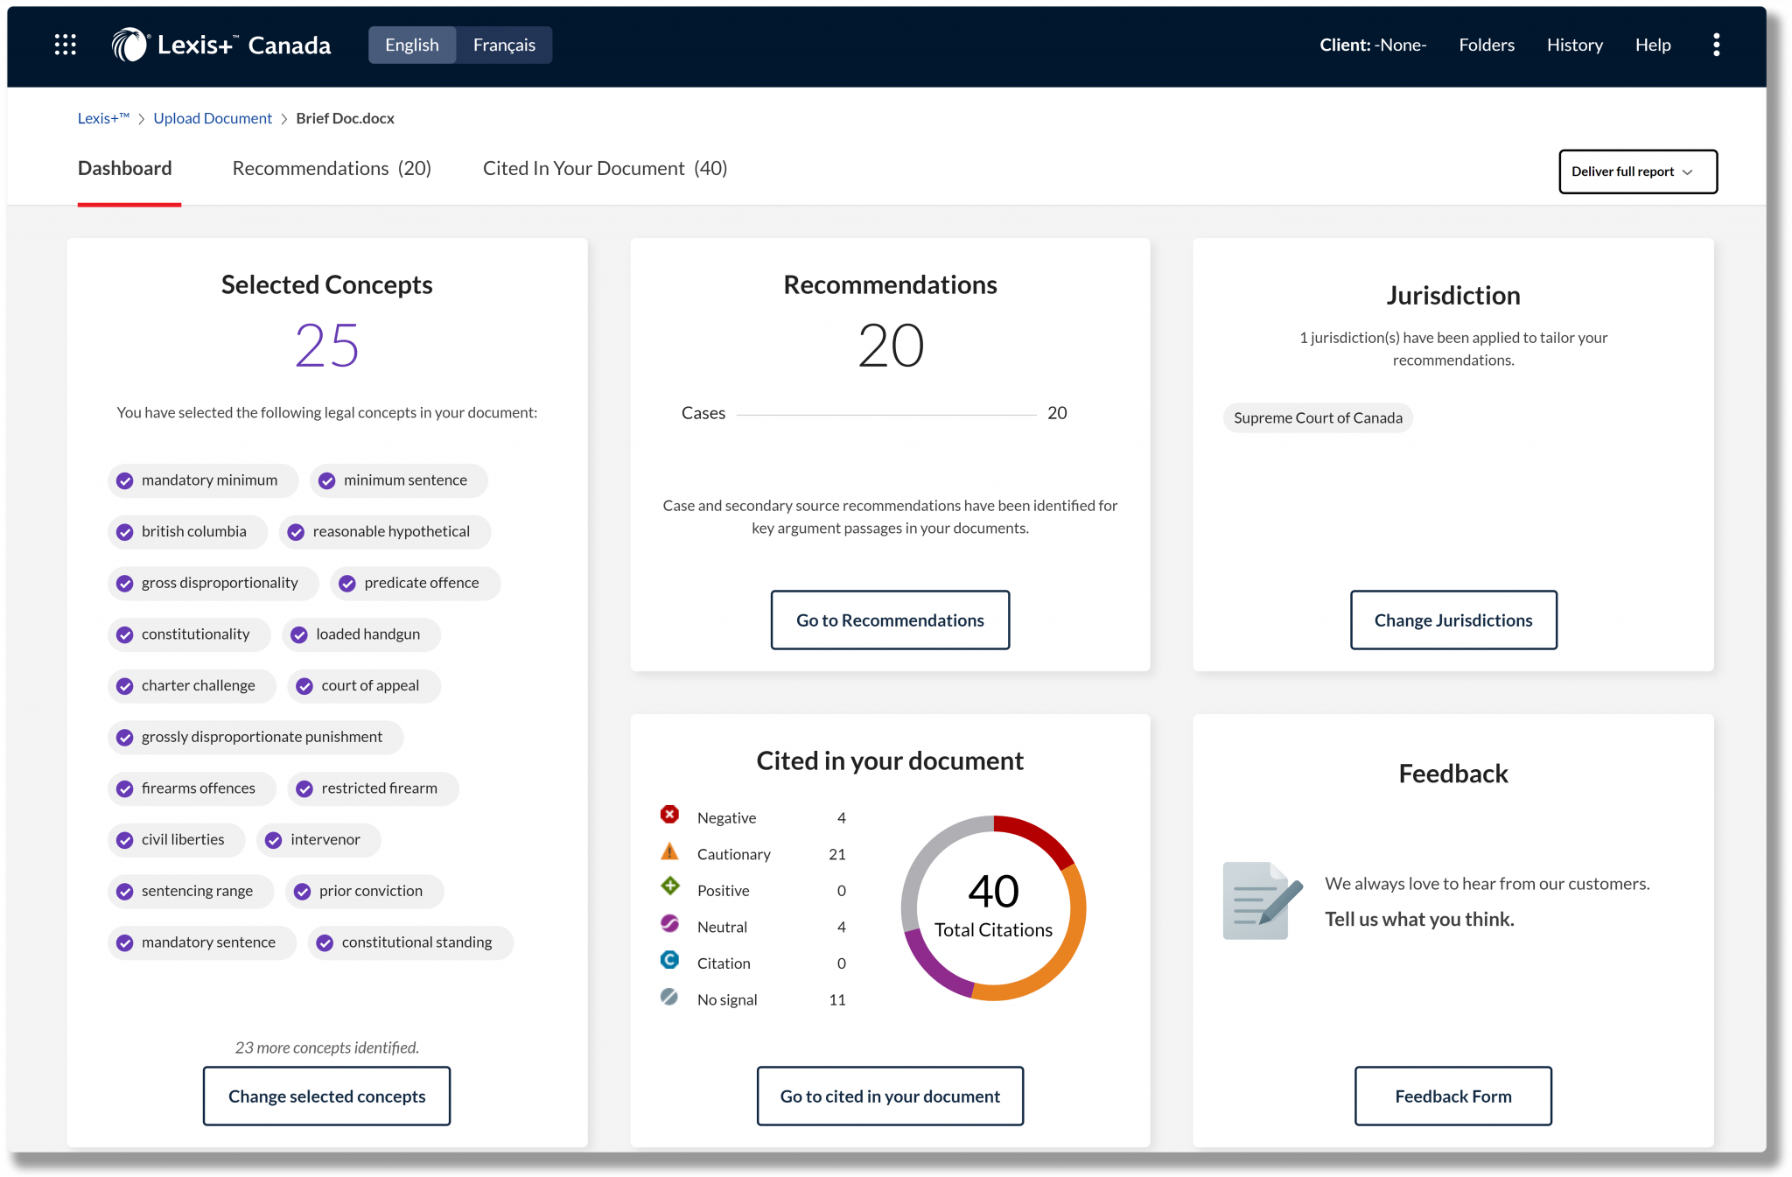Deselect the 'civil liberties' concept checkmark
This screenshot has width=1792, height=1177.
click(124, 839)
